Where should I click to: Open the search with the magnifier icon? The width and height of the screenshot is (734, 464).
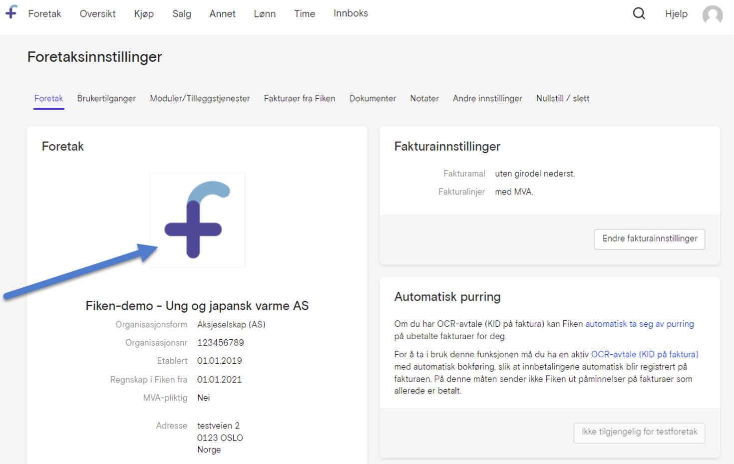click(x=639, y=13)
